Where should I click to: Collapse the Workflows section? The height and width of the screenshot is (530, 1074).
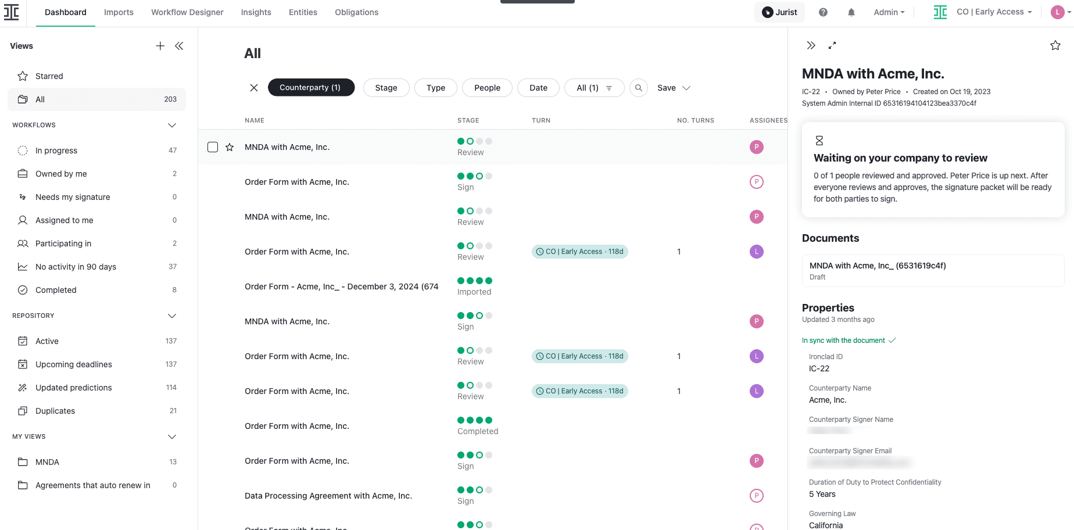[171, 125]
